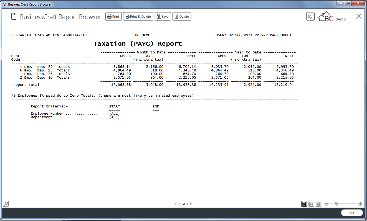Click [ALL] in the Department row

tap(115, 117)
